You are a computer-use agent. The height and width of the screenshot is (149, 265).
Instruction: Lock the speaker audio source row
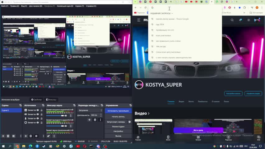pyautogui.click(x=41, y=114)
